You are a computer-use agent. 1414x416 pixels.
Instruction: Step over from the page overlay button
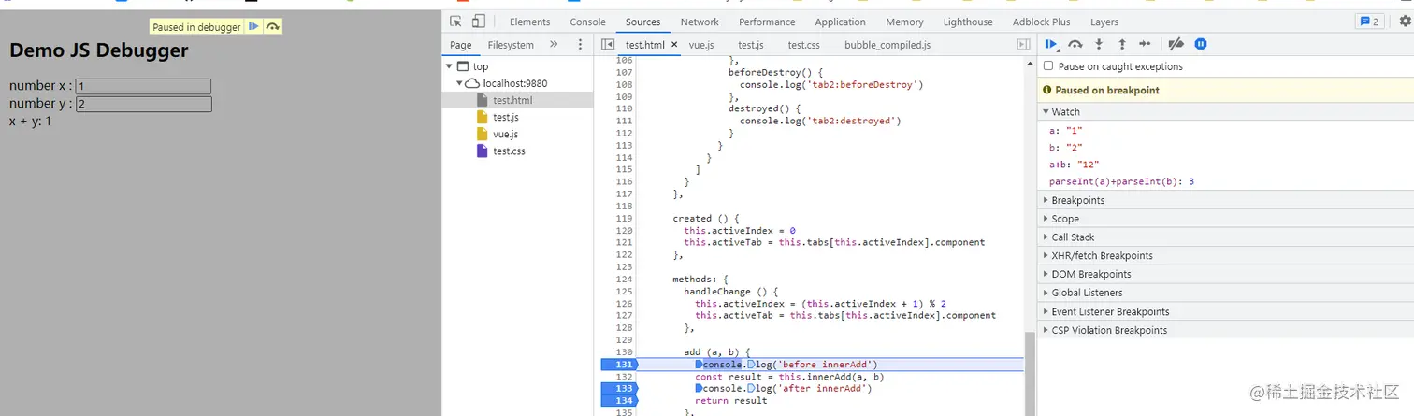pos(272,27)
